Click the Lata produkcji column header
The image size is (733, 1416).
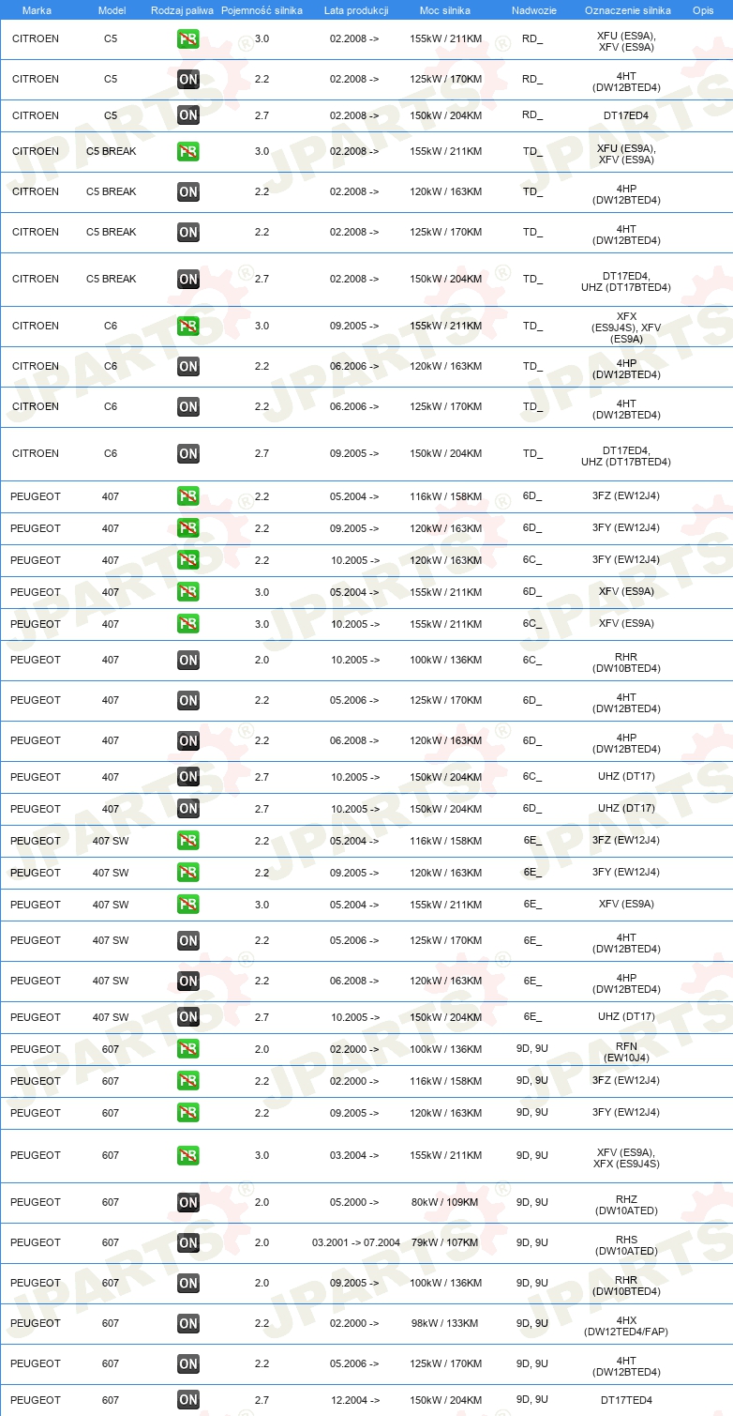coord(356,9)
